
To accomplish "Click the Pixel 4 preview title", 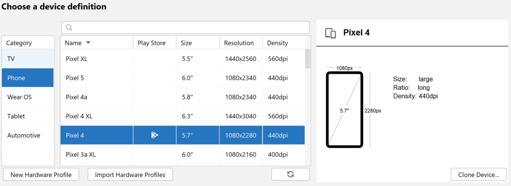I will (x=356, y=32).
